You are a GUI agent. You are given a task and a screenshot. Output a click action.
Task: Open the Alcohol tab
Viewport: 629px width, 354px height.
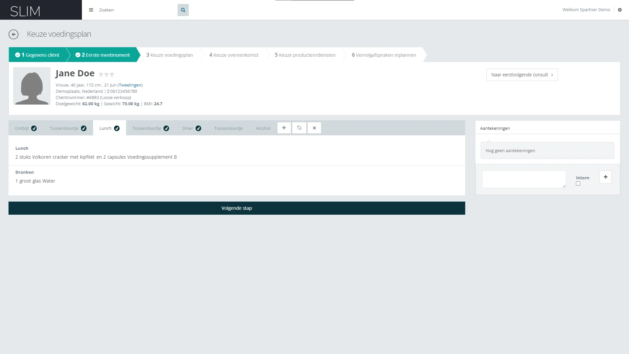click(x=263, y=128)
